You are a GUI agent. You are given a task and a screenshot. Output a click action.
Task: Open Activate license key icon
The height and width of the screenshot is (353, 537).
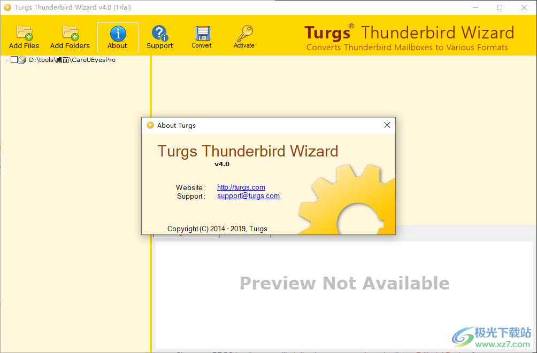(x=244, y=37)
